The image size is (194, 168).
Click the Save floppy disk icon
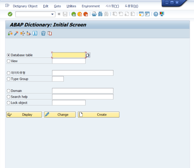point(65,14)
